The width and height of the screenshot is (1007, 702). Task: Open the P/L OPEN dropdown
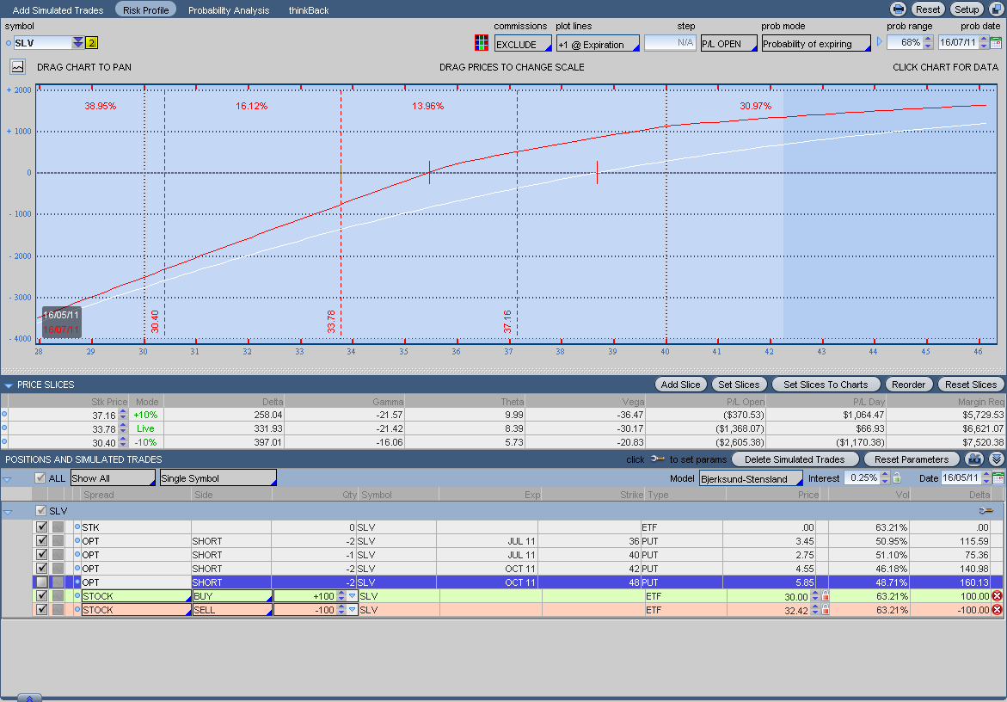728,44
